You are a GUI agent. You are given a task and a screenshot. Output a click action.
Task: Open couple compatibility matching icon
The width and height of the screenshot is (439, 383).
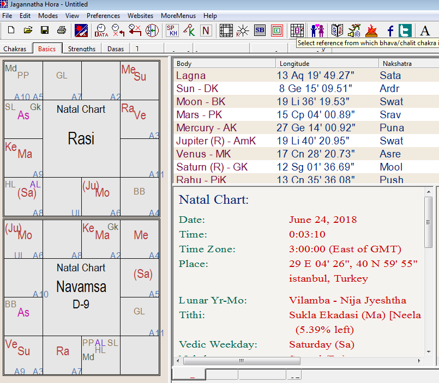click(317, 30)
